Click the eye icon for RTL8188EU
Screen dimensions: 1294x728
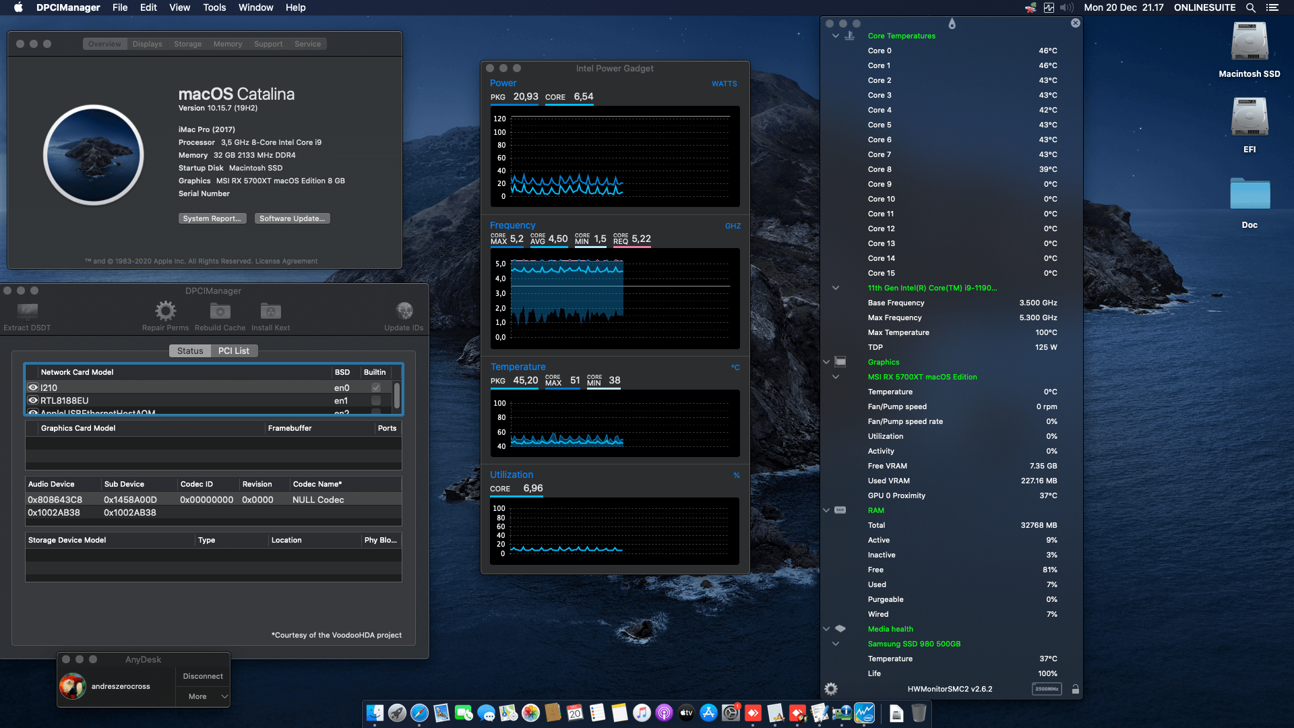tap(32, 400)
